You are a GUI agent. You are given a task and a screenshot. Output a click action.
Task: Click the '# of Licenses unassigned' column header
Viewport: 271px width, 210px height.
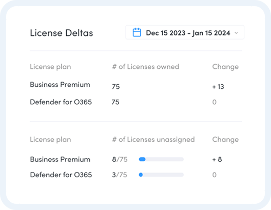153,140
